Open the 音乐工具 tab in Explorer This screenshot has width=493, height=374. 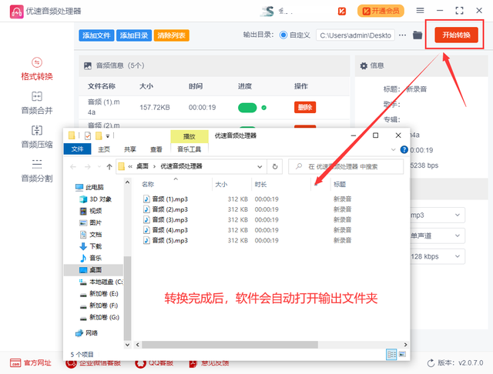point(189,149)
